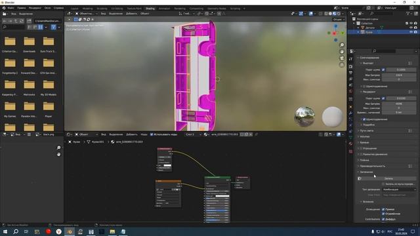Image resolution: width=420 pixels, height=236 pixels.
Task: Toggle 'Диффуз' contributions checkbox
Action: point(383,219)
